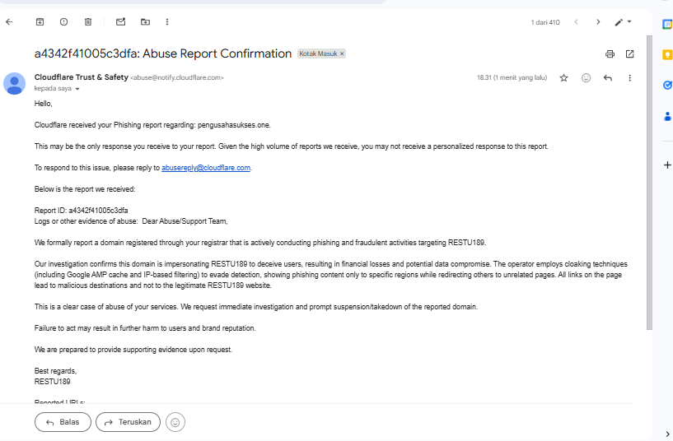Image resolution: width=673 pixels, height=441 pixels.
Task: Expand recipient details under kepada saya
Action: click(77, 89)
